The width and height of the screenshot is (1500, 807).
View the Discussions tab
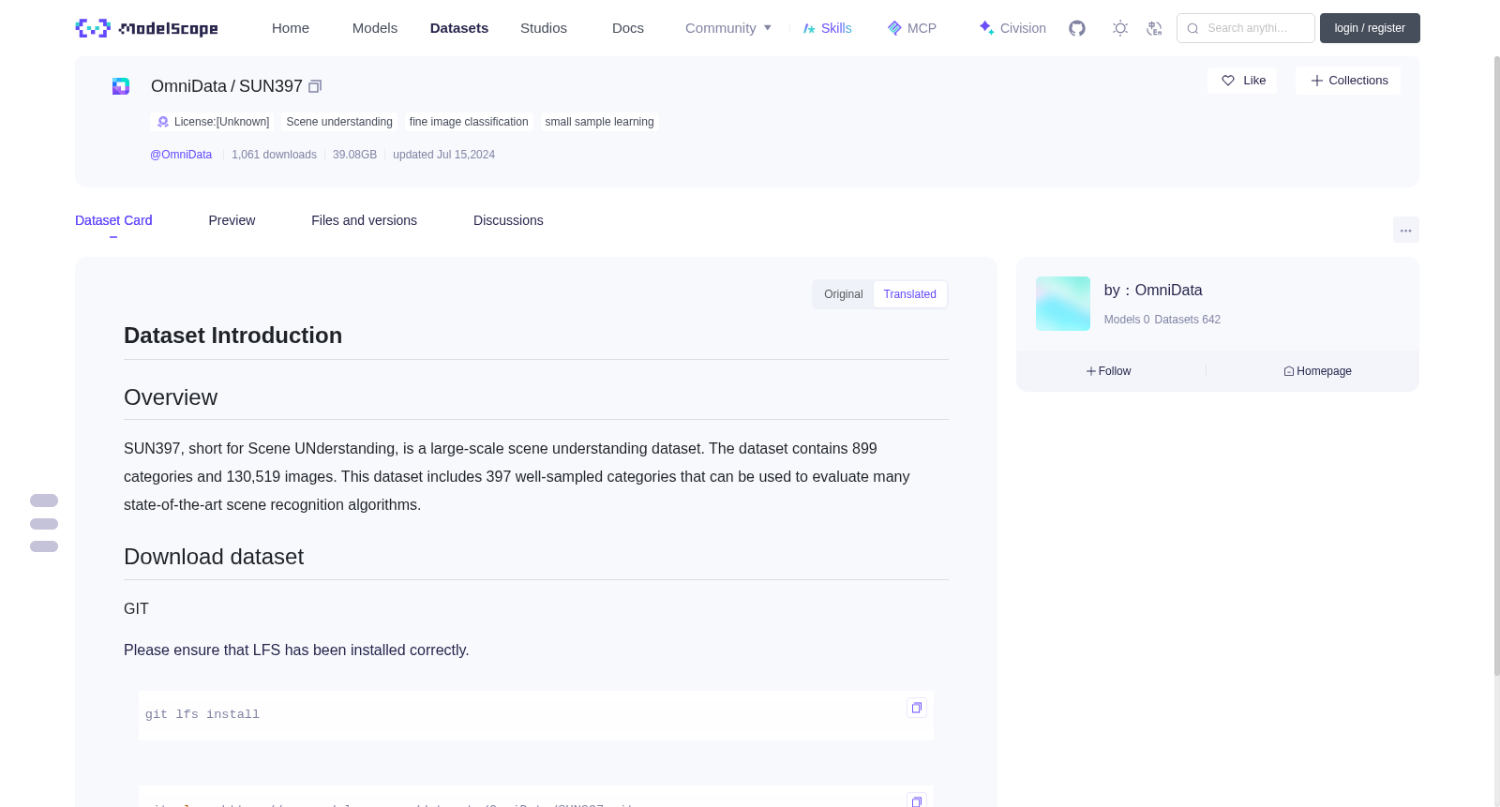tap(508, 220)
